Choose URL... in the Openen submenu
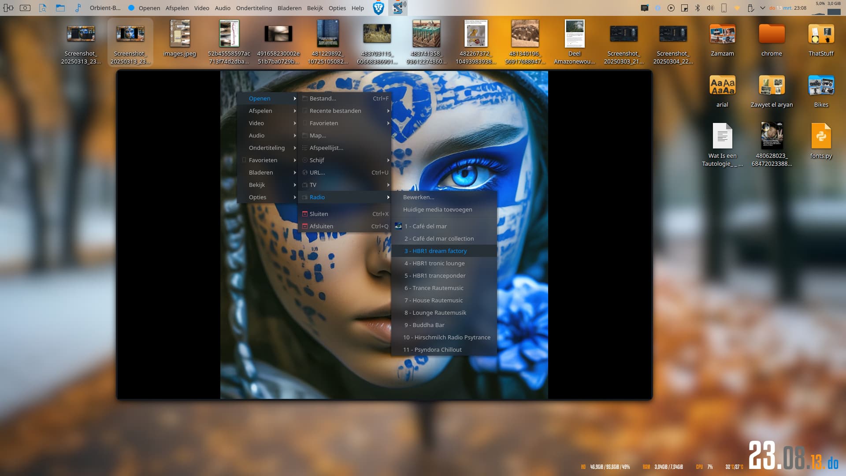Image resolution: width=846 pixels, height=476 pixels. click(345, 172)
